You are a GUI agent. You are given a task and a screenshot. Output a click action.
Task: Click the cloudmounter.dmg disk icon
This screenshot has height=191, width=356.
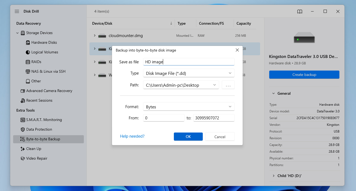102,36
